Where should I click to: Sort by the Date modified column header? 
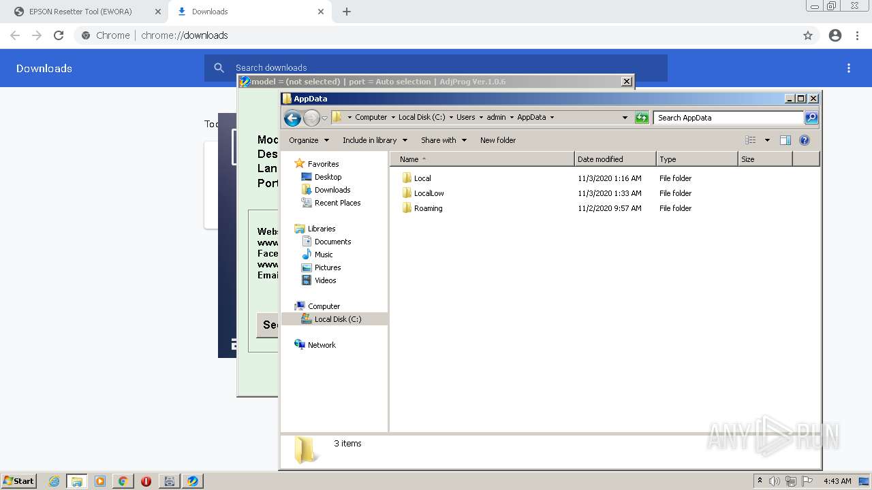click(x=615, y=159)
